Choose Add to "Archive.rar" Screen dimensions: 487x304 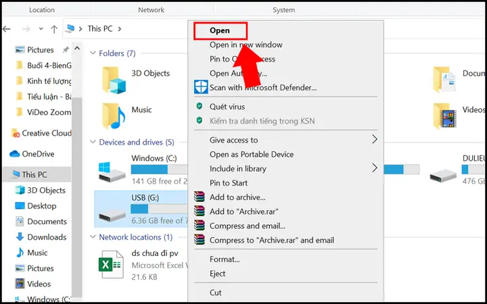tap(243, 211)
